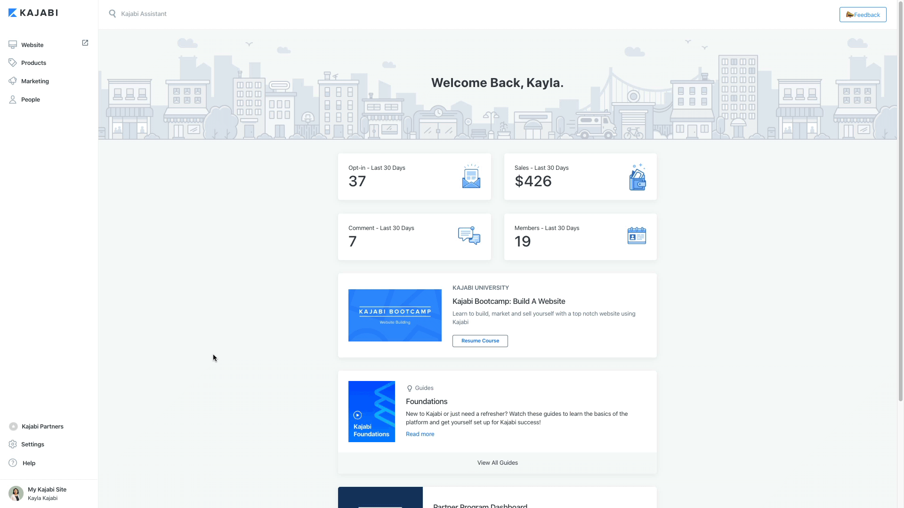Follow the Read more link under Foundations
Viewport: 904px width, 508px height.
tap(420, 434)
